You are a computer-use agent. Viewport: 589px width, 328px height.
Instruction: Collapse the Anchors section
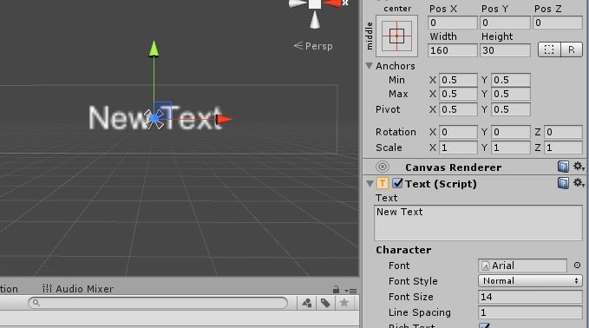tap(370, 66)
